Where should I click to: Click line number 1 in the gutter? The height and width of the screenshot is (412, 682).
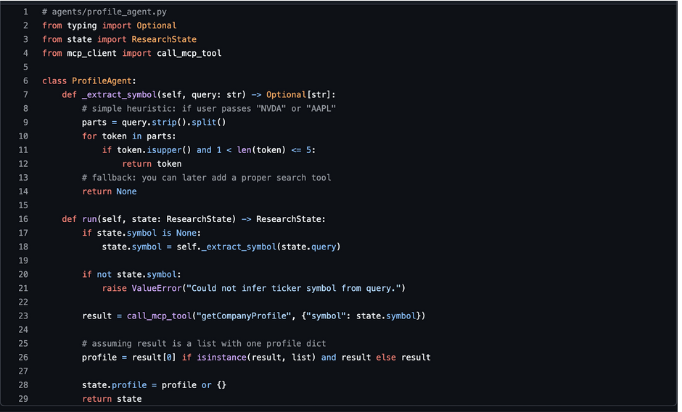pos(25,12)
